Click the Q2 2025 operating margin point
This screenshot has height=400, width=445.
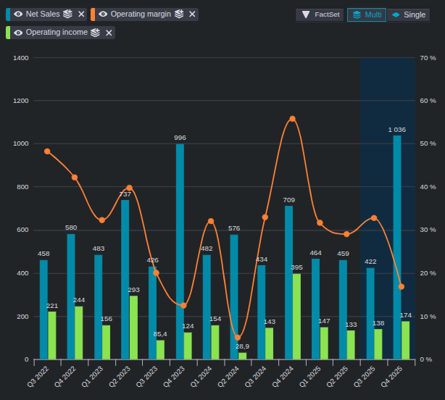(x=346, y=234)
